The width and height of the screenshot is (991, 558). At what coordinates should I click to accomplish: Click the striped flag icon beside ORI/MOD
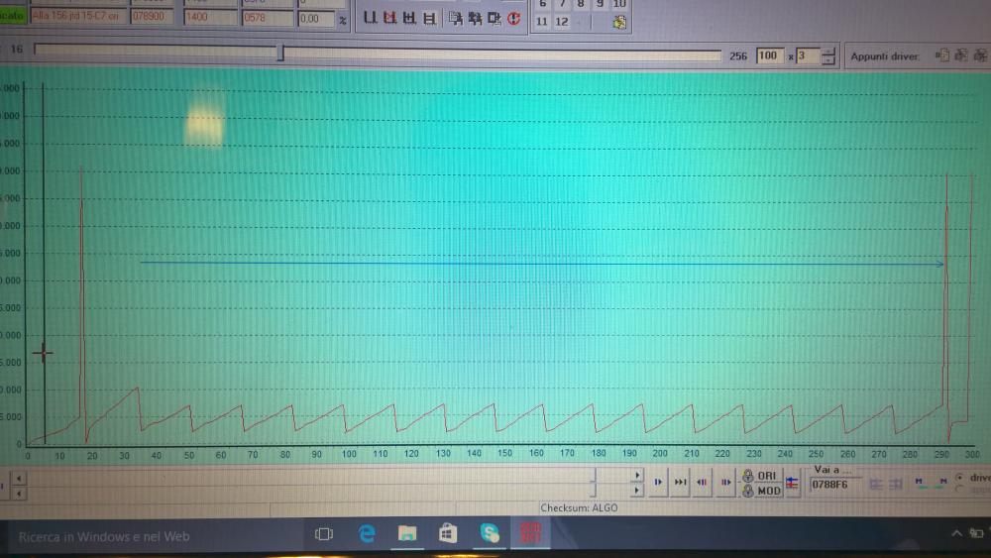coord(792,484)
